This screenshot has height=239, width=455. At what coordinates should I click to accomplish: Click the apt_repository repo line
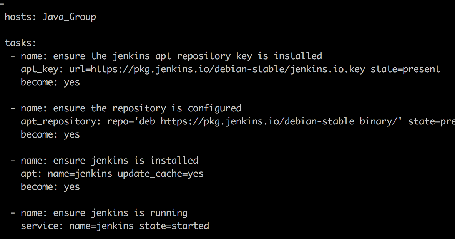pos(238,121)
